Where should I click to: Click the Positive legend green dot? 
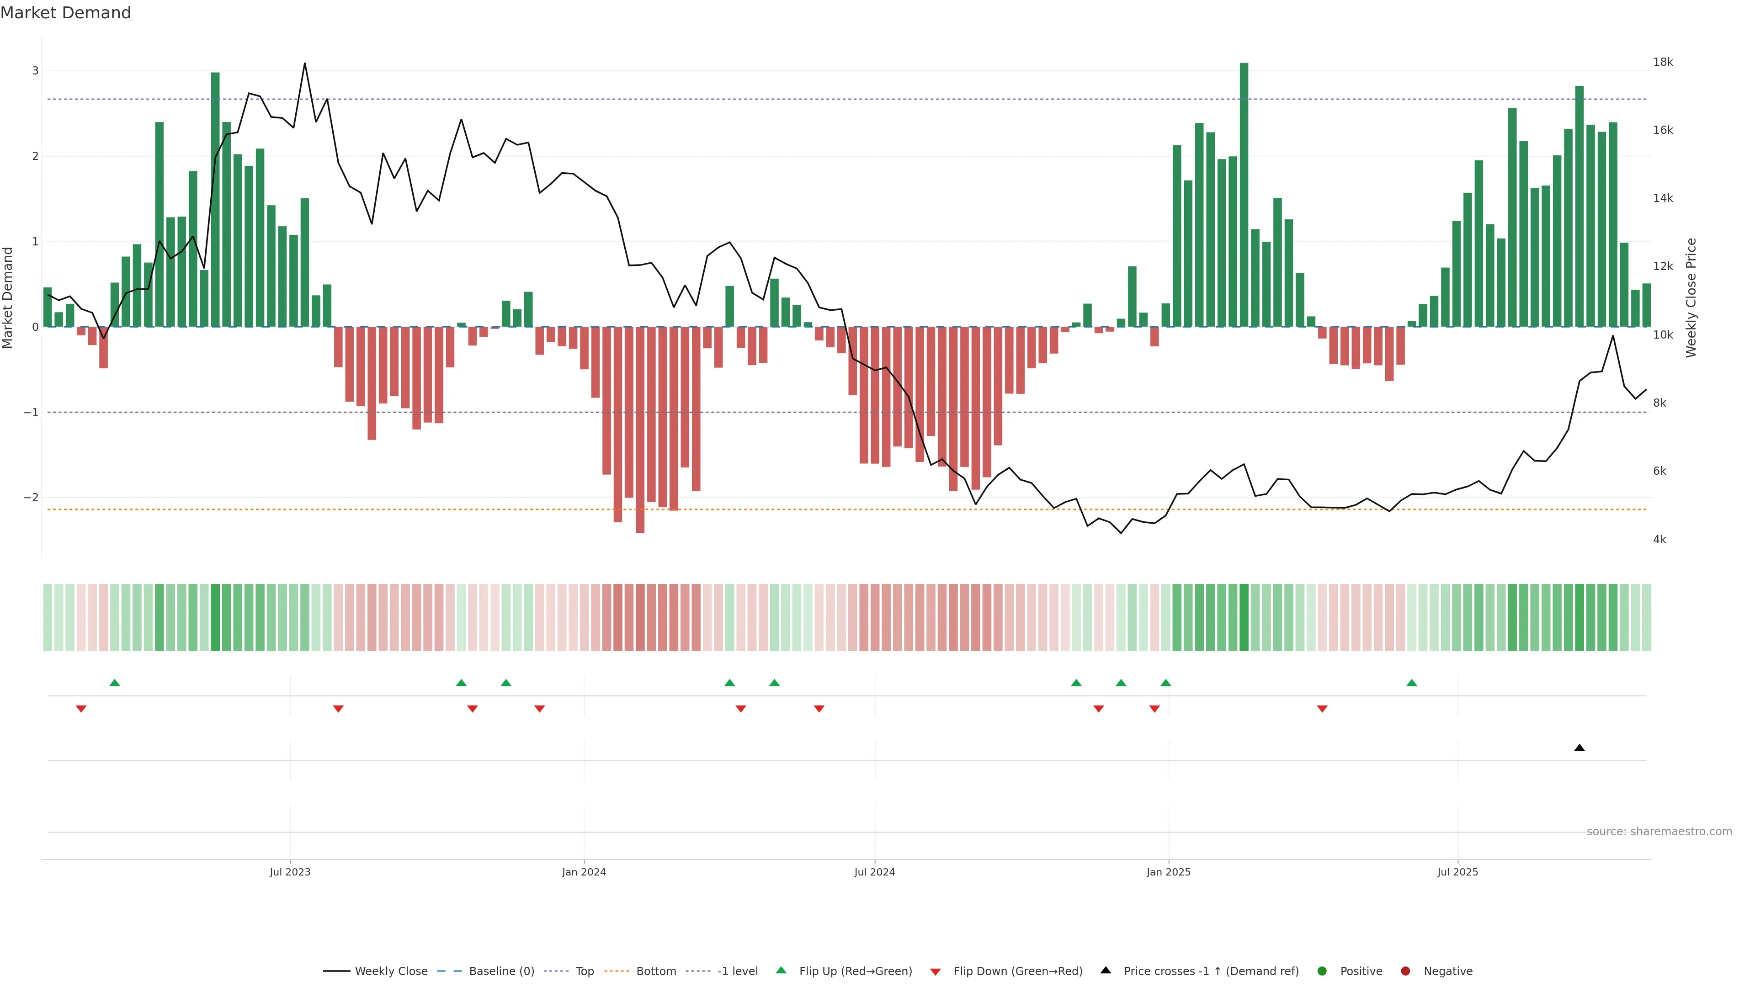point(1322,971)
